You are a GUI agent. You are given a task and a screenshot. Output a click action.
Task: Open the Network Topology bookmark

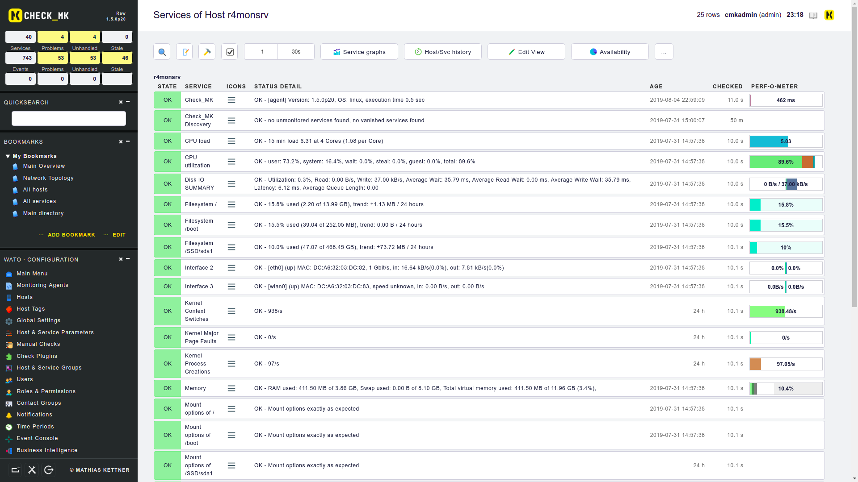[x=48, y=178]
